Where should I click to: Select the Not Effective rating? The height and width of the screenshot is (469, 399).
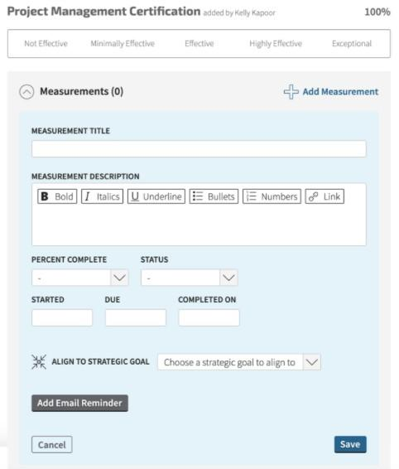(x=46, y=44)
